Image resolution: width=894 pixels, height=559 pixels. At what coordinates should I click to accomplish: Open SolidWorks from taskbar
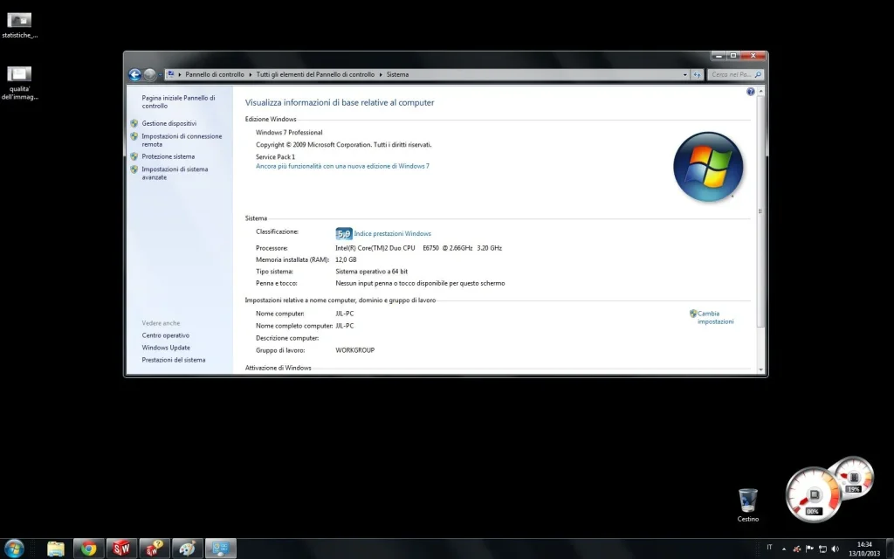(121, 549)
